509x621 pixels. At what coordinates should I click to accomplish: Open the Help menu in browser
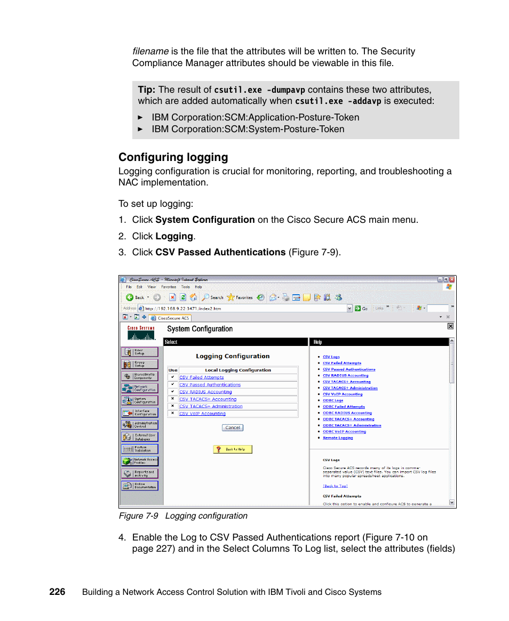pos(198,287)
